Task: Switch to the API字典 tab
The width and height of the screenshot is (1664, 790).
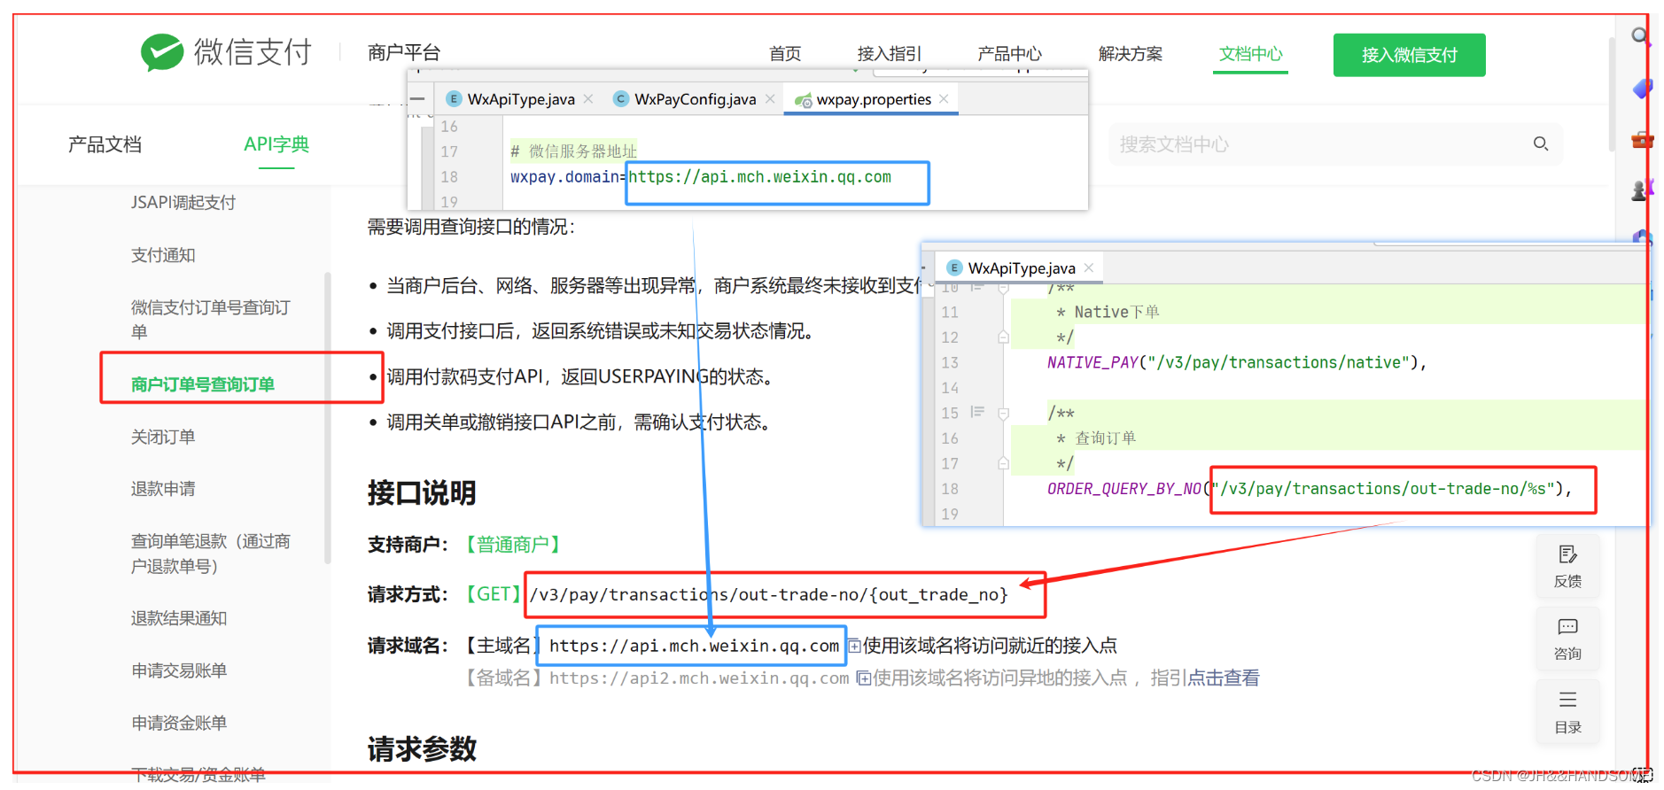Action: click(x=276, y=144)
